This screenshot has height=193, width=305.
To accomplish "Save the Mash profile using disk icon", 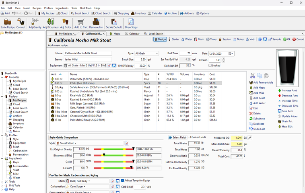I will point(117,181).
